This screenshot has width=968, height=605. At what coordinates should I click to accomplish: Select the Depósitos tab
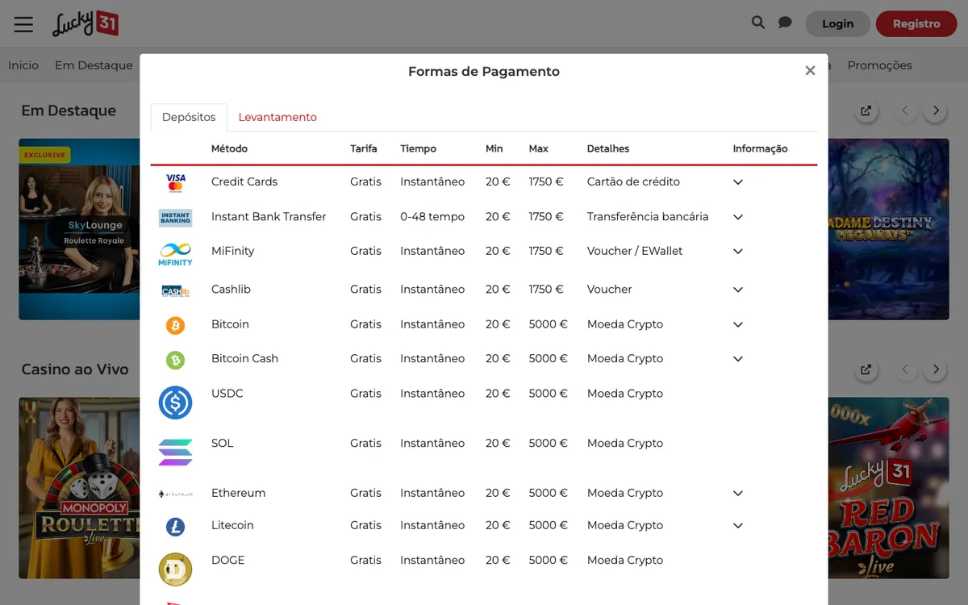click(x=189, y=118)
